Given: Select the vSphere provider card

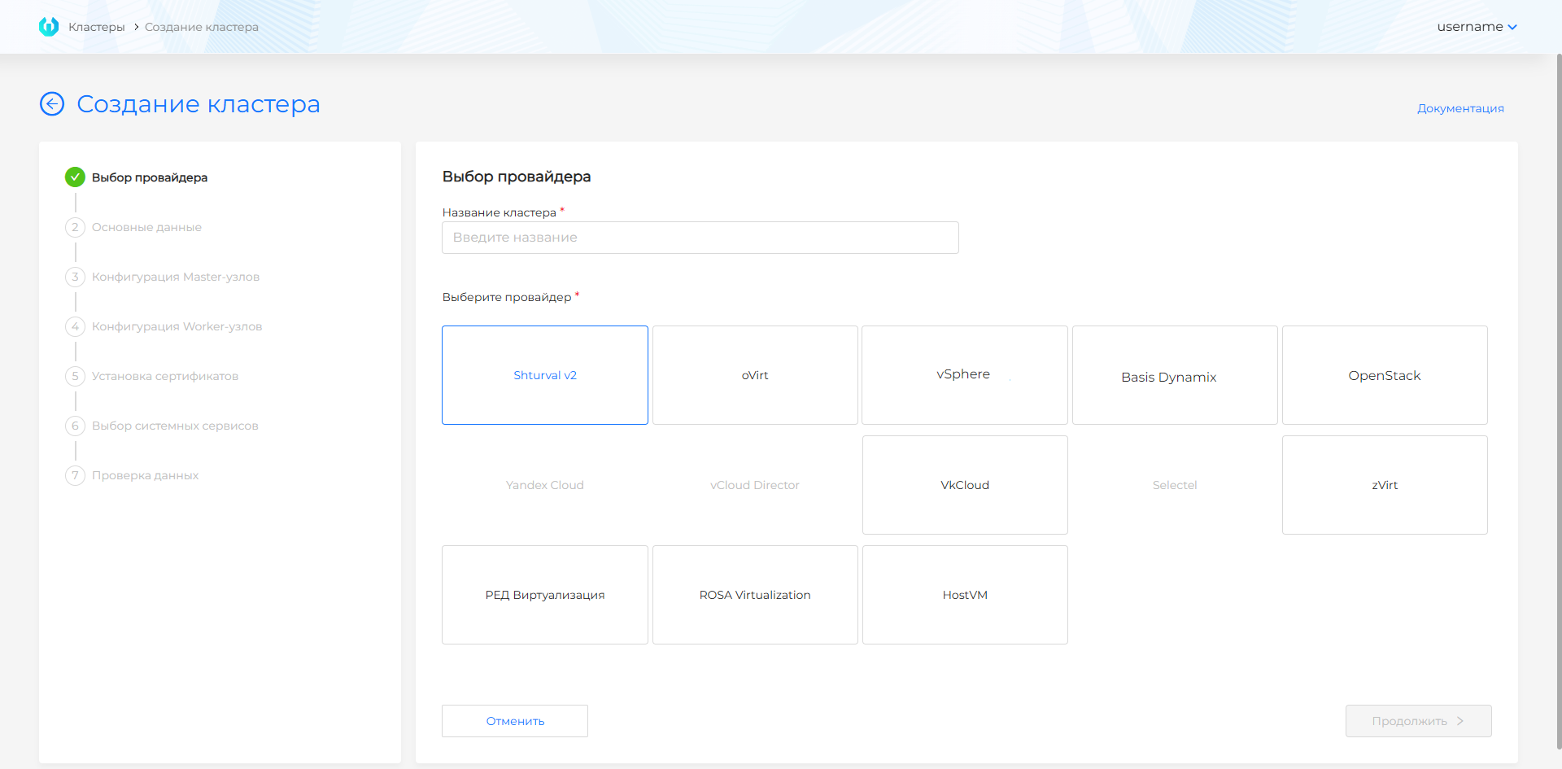Looking at the screenshot, I should [x=965, y=375].
